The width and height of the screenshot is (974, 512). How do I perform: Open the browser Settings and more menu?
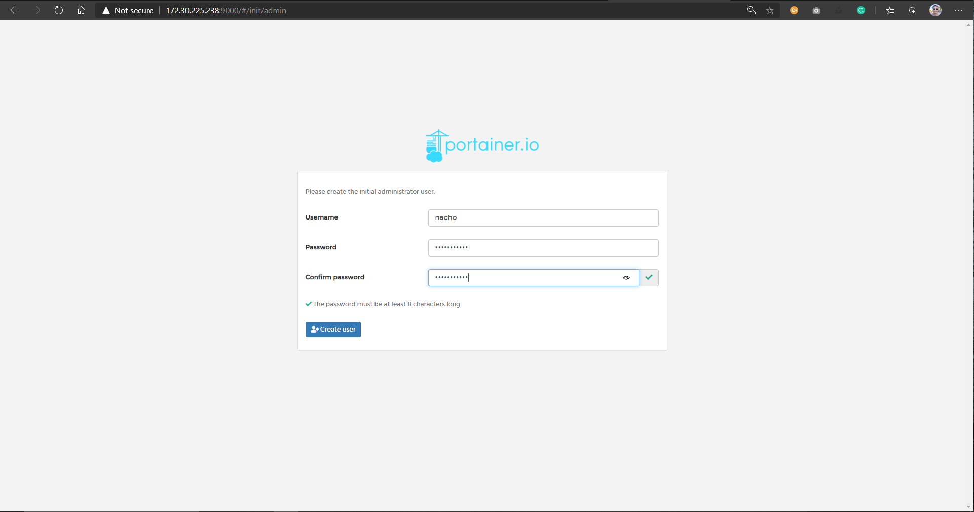point(959,10)
